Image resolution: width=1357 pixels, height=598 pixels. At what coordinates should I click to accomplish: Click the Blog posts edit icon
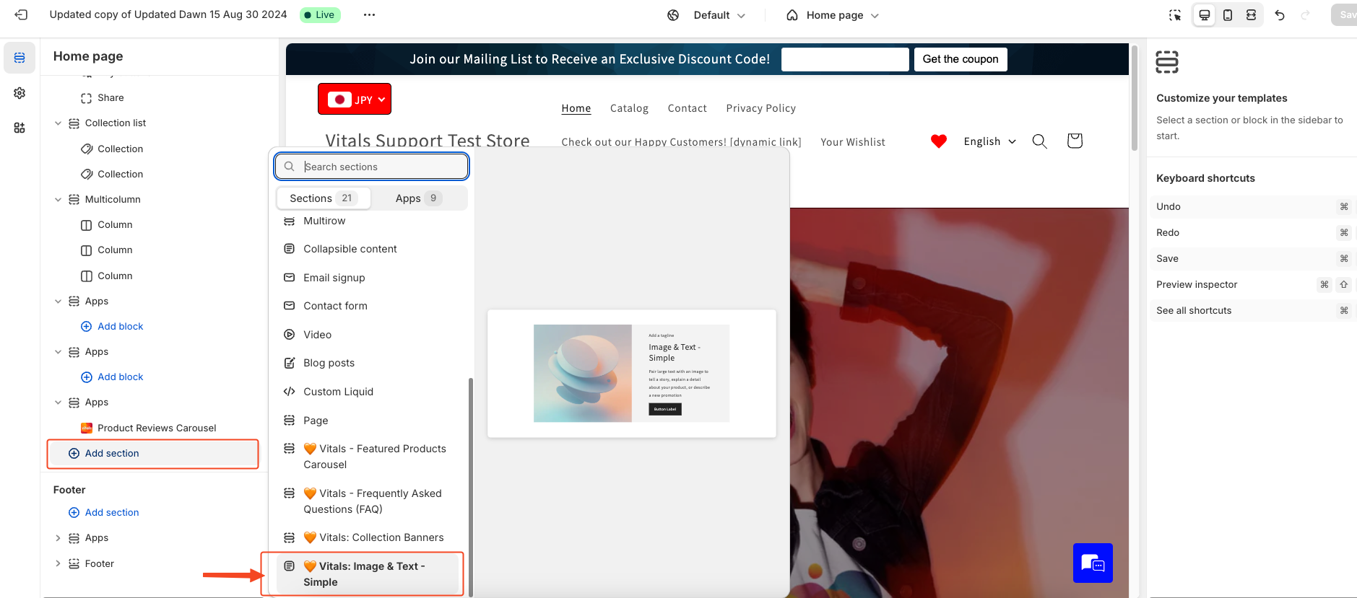(x=289, y=363)
